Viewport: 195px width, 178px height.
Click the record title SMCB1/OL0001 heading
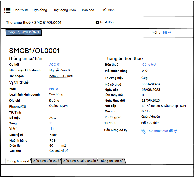pyautogui.click(x=34, y=51)
